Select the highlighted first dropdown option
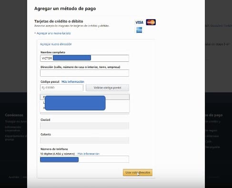Image resolution: width=232 pixels, height=188 pixels. click(85, 97)
